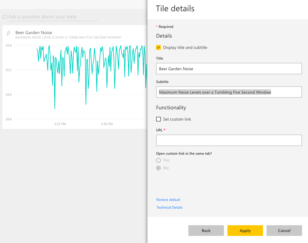
Task: Select No for opening link in same tab
Action: (158, 168)
